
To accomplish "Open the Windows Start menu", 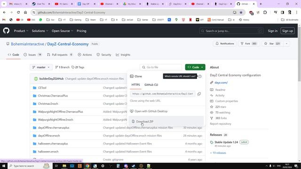I will tap(4, 166).
